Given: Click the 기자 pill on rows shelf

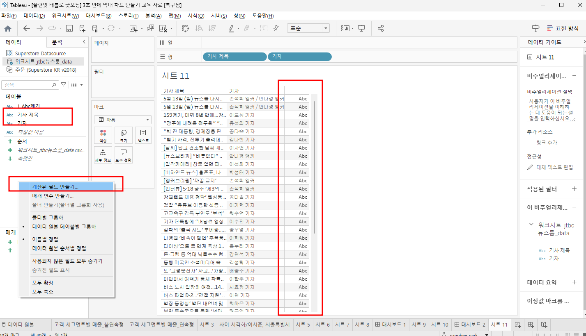Looking at the screenshot, I should pos(299,57).
